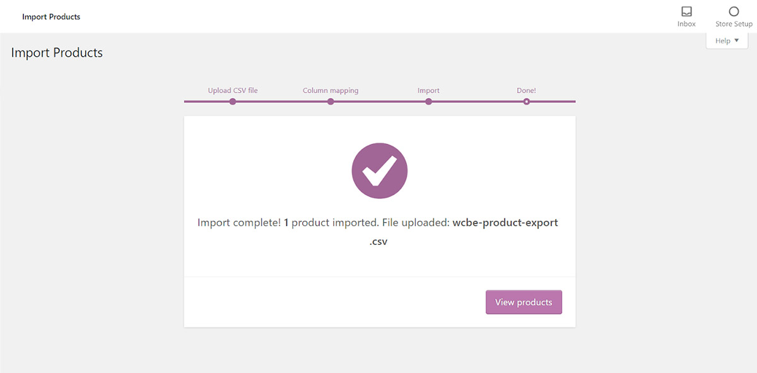Click the Import step dot
Viewport: 757px width, 373px height.
tap(428, 101)
